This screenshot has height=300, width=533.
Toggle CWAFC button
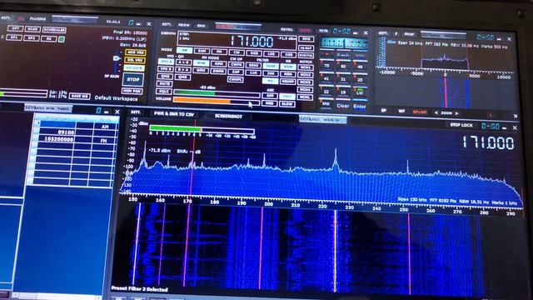pos(236,79)
